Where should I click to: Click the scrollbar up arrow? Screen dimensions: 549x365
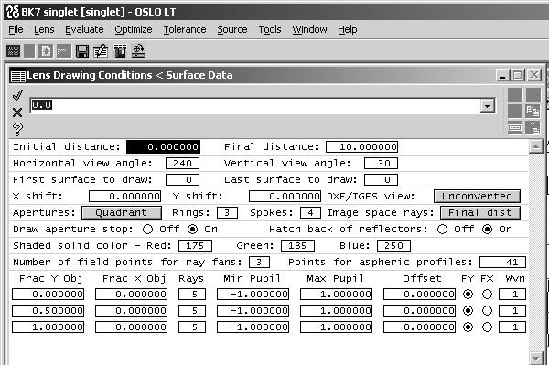[x=535, y=146]
